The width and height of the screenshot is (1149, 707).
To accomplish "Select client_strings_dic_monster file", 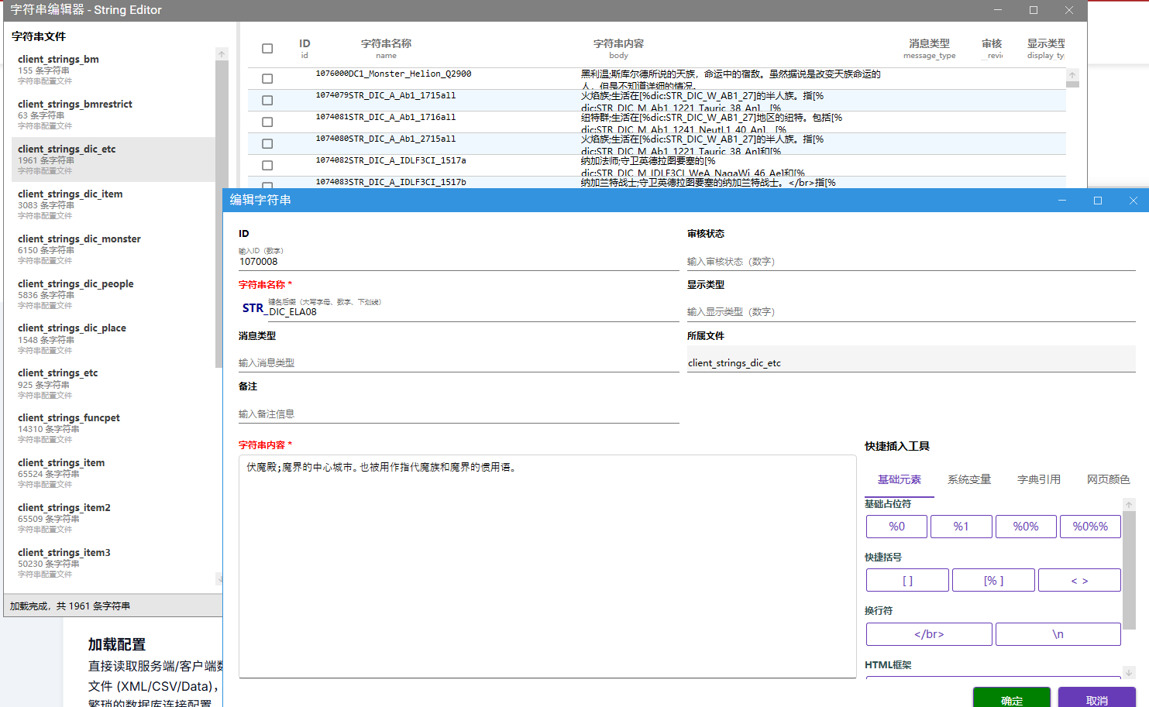I will click(113, 249).
